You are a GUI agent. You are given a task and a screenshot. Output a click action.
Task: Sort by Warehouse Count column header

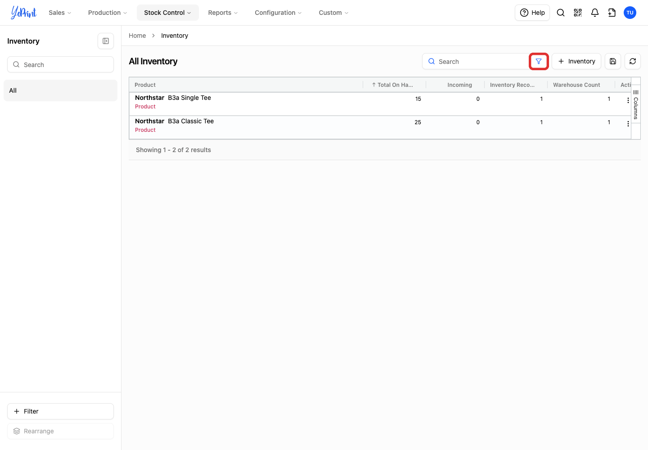[581, 85]
